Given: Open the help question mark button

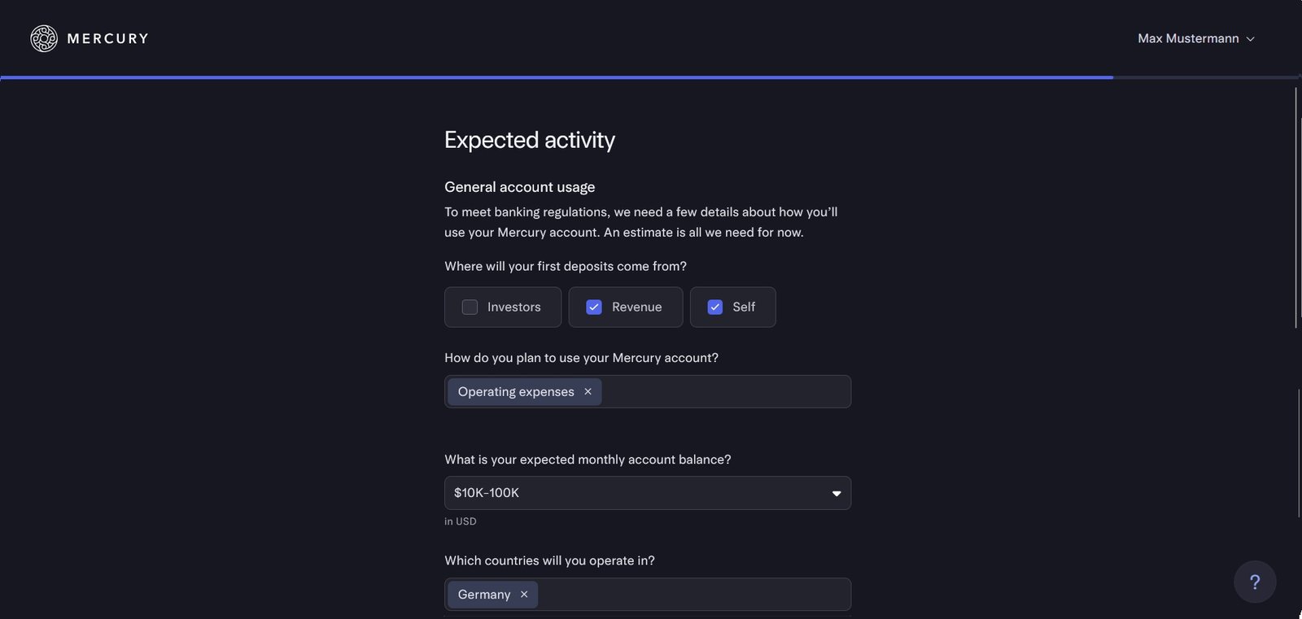Looking at the screenshot, I should pyautogui.click(x=1254, y=582).
